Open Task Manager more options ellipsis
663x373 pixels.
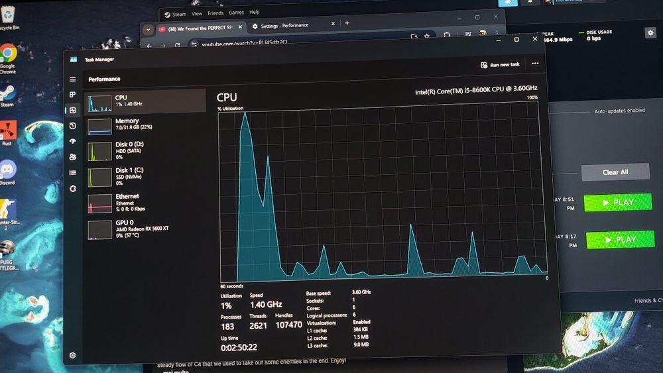click(x=535, y=64)
